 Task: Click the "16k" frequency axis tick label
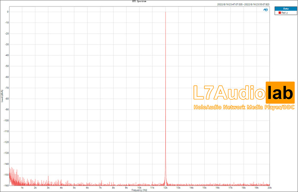(217, 188)
